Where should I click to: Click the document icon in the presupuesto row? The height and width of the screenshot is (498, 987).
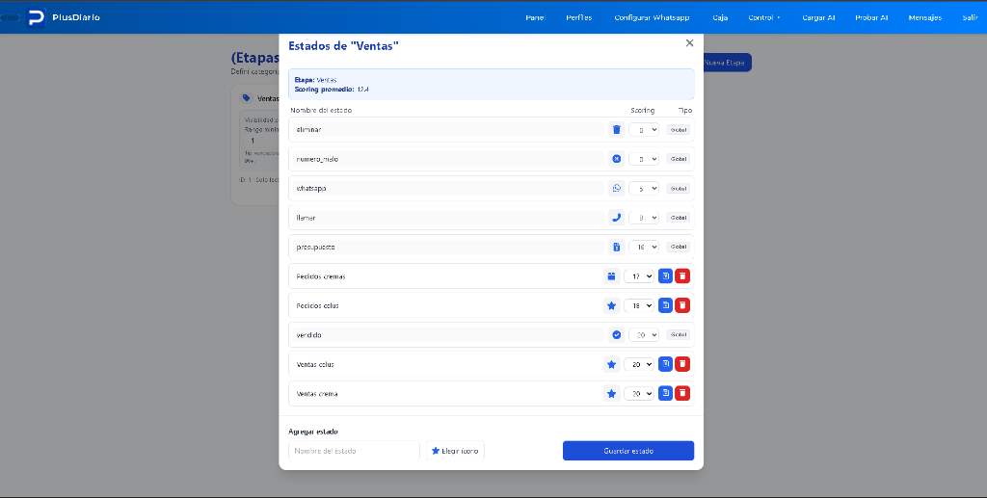[x=617, y=248]
